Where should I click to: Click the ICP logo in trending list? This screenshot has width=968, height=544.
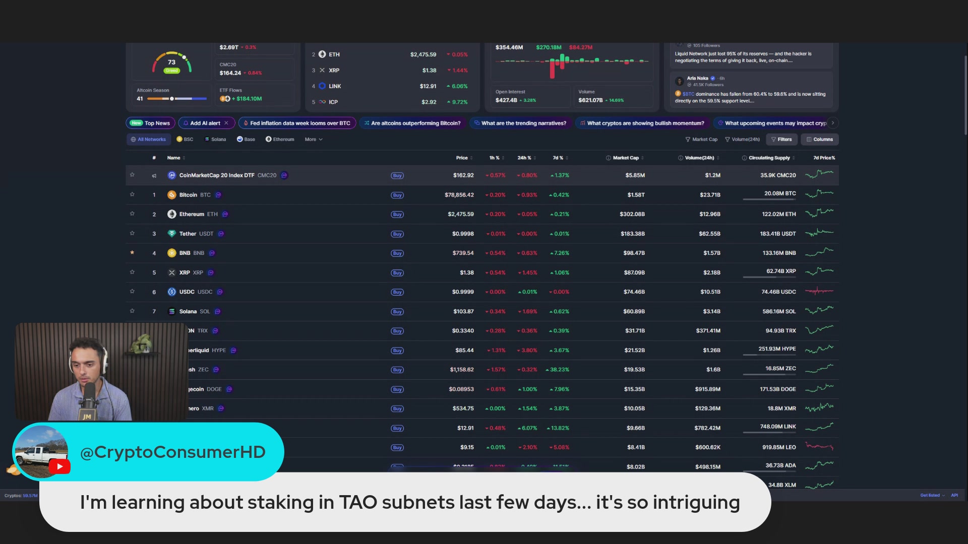[322, 102]
